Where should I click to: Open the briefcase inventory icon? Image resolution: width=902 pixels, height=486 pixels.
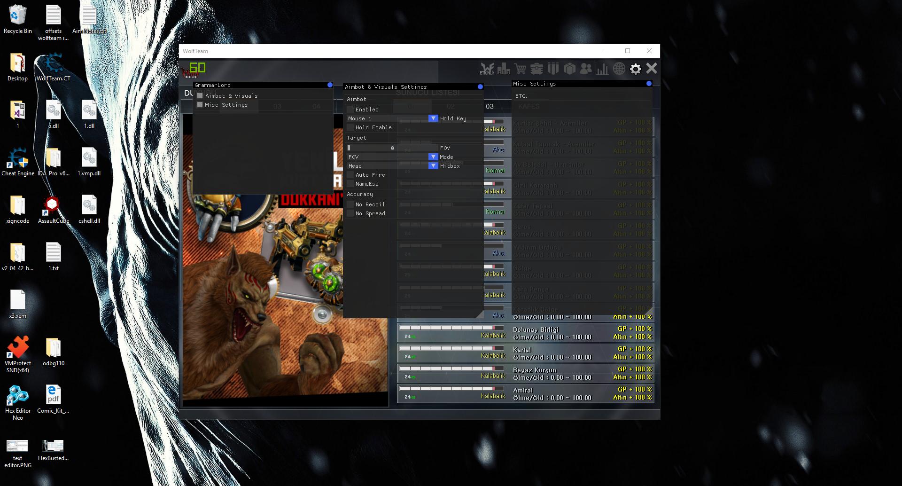(537, 69)
